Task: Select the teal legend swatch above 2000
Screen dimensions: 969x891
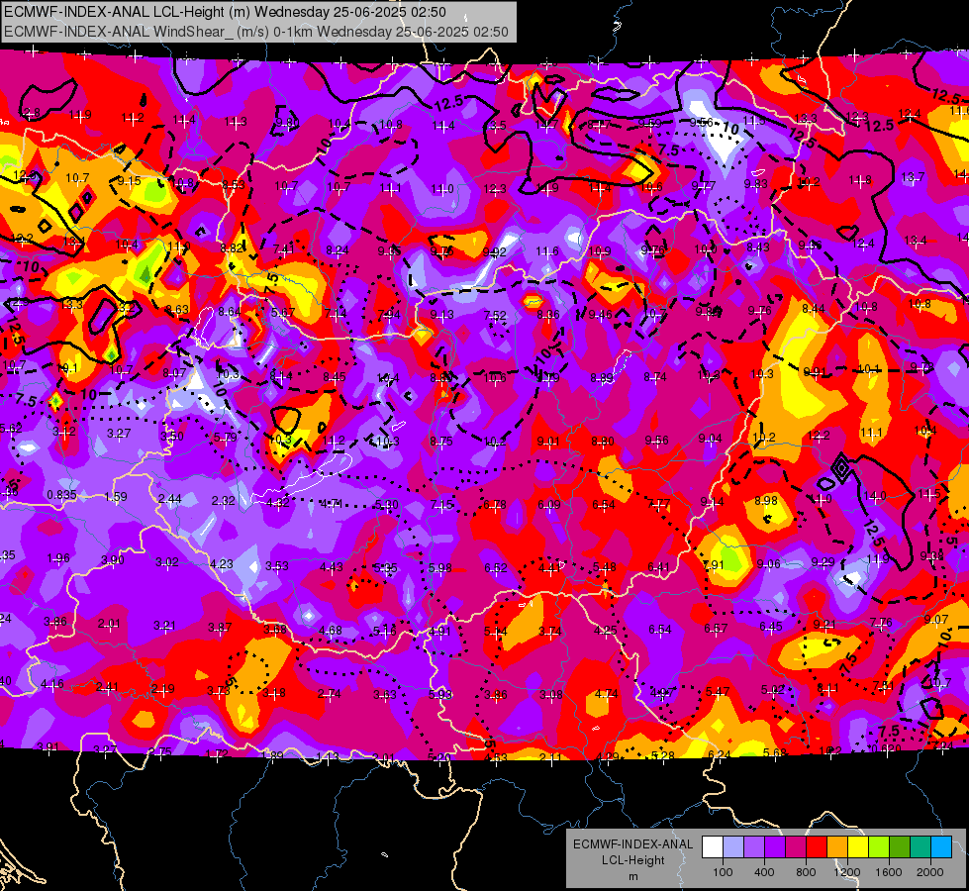Action: click(x=921, y=846)
